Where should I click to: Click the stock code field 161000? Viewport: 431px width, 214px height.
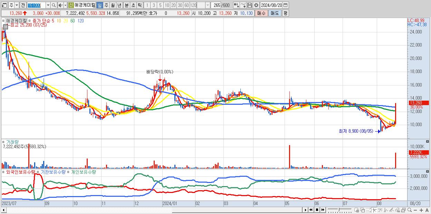pos(36,5)
